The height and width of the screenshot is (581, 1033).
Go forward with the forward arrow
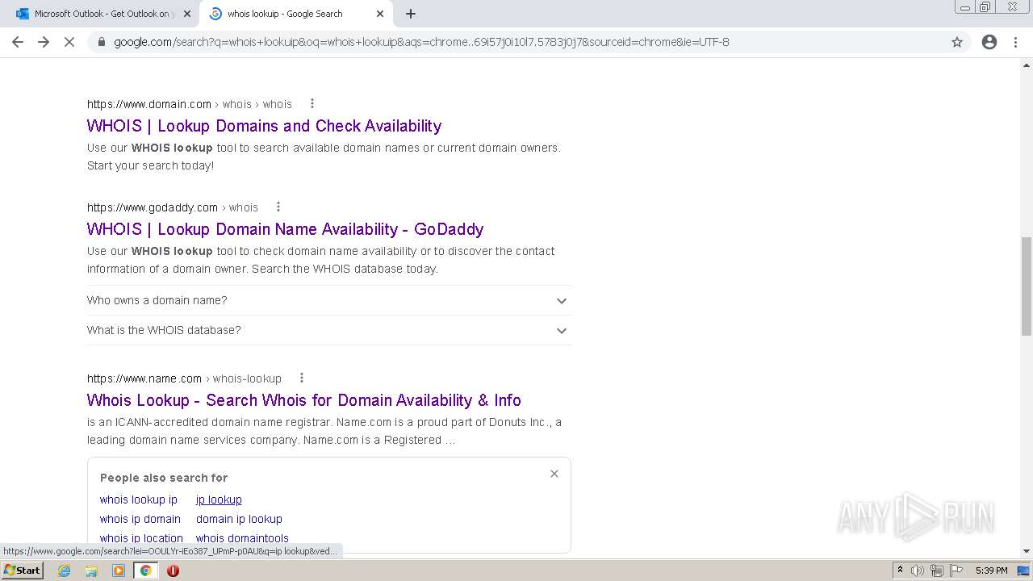coord(44,42)
